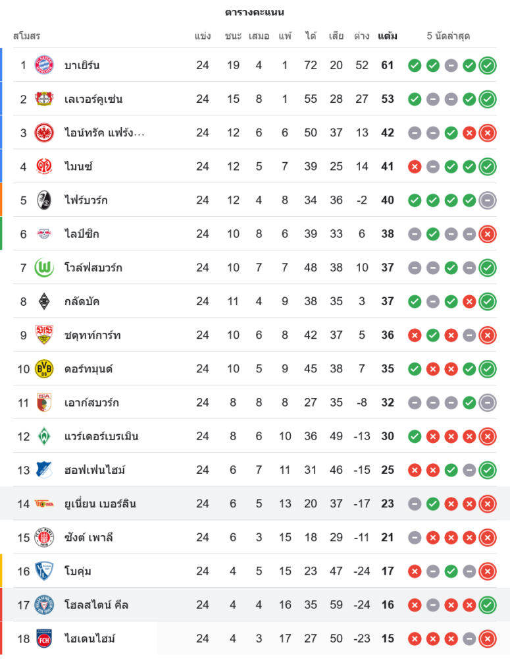This screenshot has width=510, height=659.
Task: Click the Borussia Dortmund BVB logo
Action: point(44,368)
